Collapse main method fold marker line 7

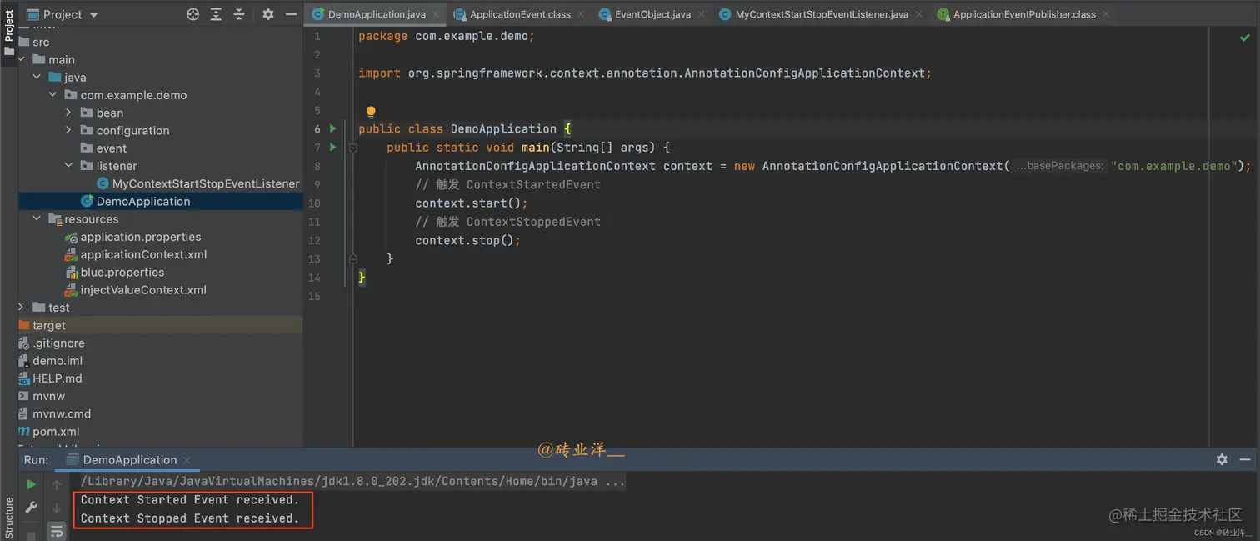(353, 148)
